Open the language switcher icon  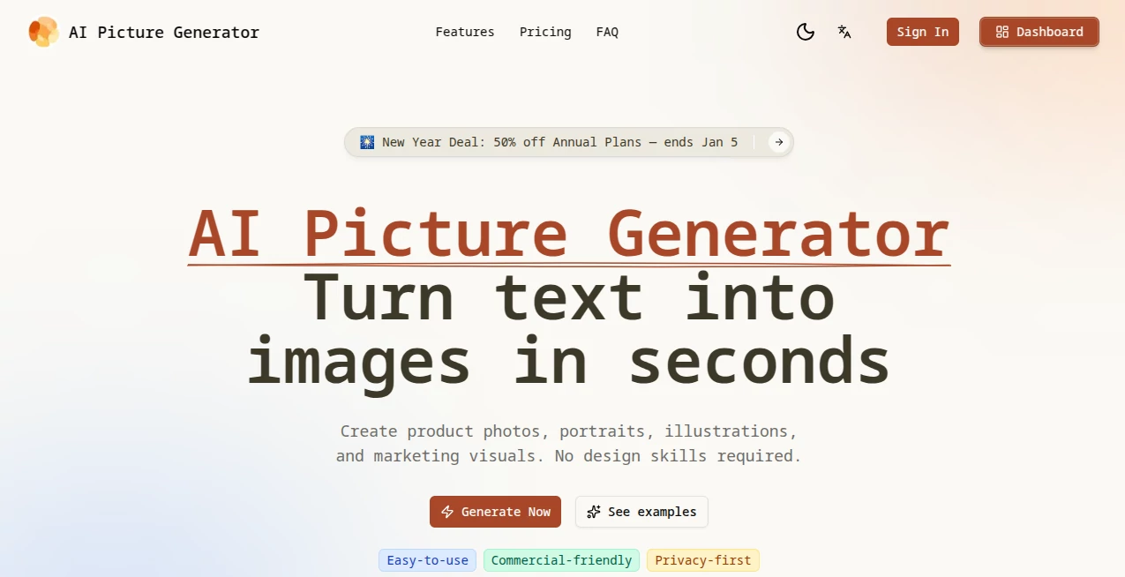(x=844, y=32)
